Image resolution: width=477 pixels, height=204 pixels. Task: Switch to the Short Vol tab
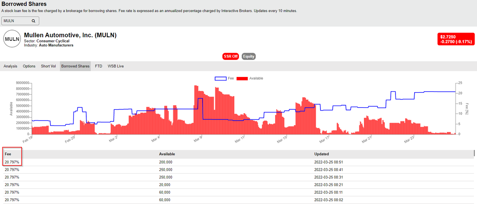(x=48, y=66)
